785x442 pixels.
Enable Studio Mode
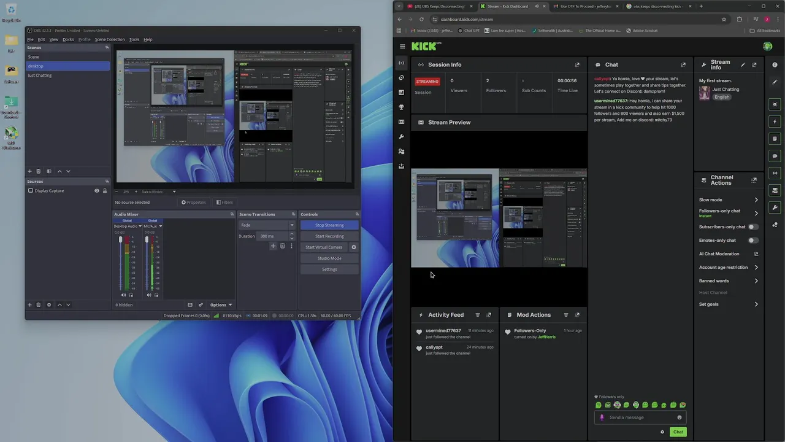[x=329, y=258]
